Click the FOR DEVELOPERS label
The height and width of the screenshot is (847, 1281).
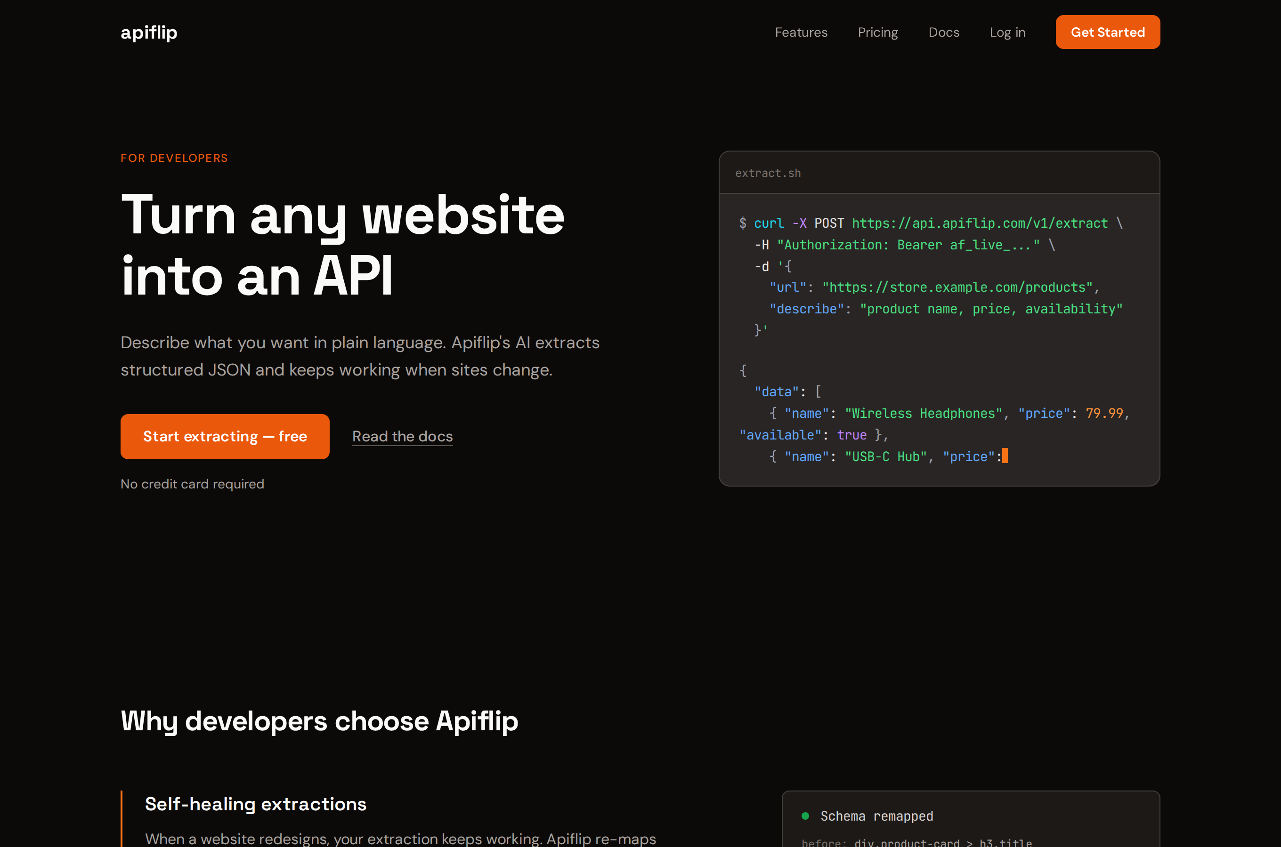(174, 158)
